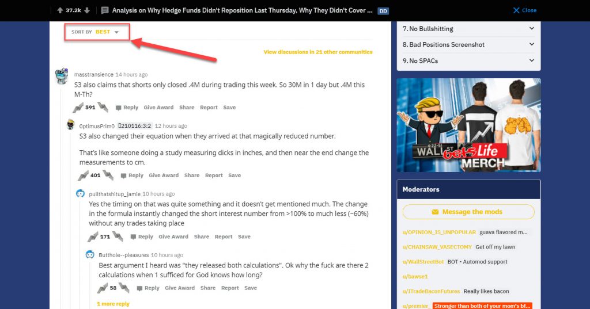
Task: Upvote OptimusPrim0's comment with 401 points
Action: click(x=83, y=176)
